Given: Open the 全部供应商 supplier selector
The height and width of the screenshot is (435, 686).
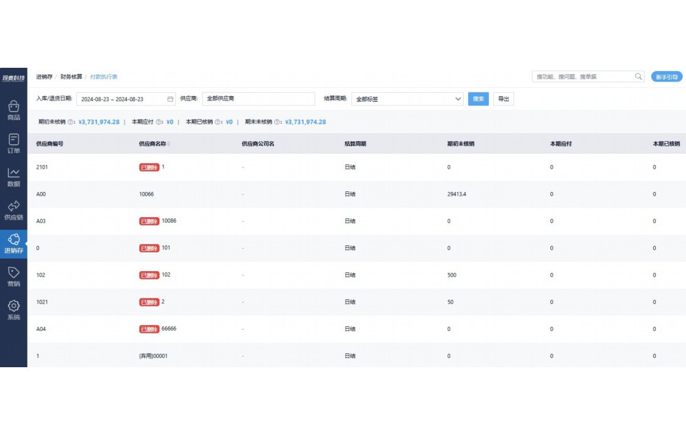Looking at the screenshot, I should point(257,99).
